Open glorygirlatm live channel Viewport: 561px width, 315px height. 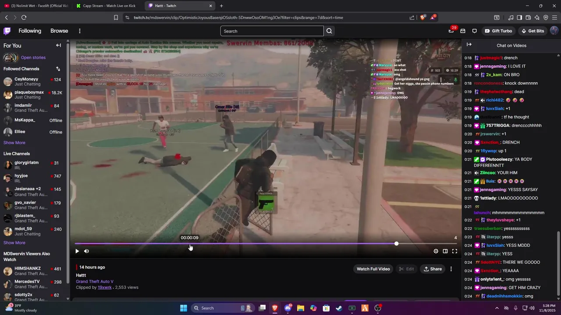(34, 165)
